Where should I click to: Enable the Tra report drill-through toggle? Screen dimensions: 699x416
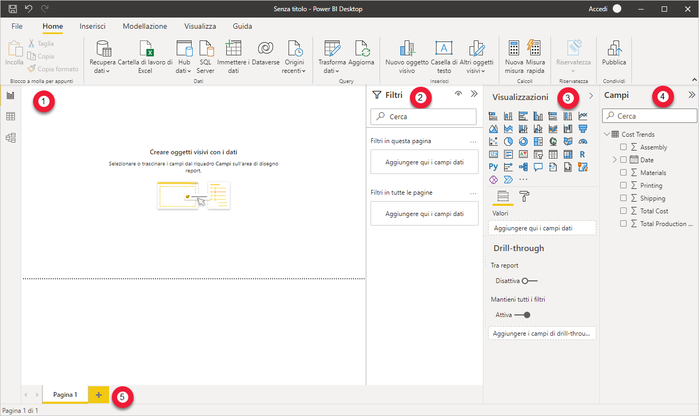(x=530, y=281)
